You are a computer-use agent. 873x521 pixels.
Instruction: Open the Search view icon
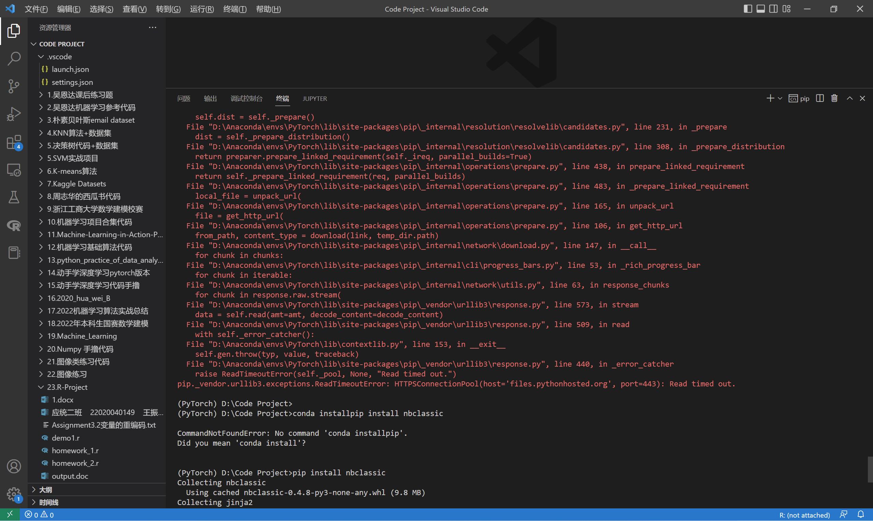point(14,59)
